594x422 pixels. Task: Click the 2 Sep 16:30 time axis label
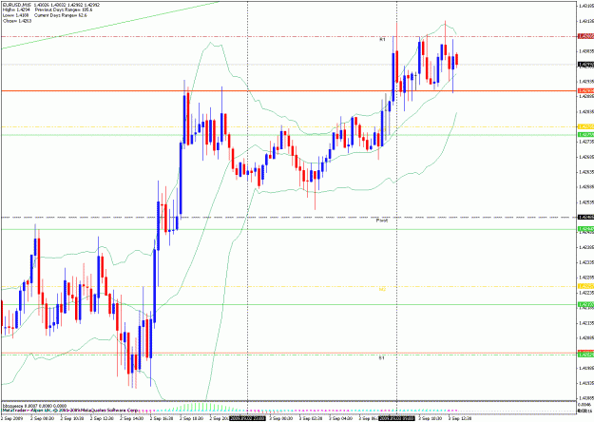pos(161,418)
